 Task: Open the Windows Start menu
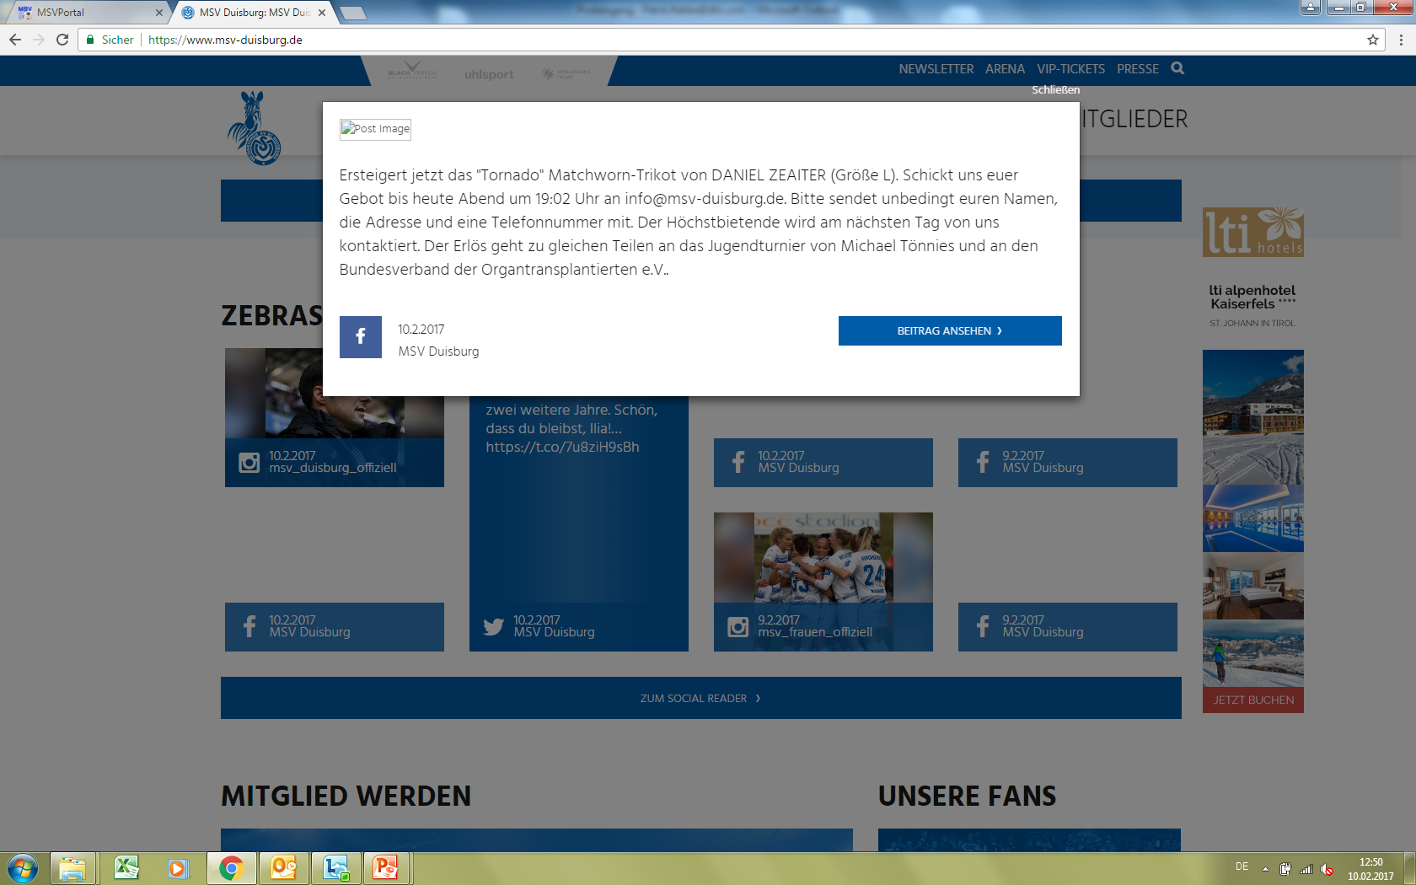click(23, 868)
